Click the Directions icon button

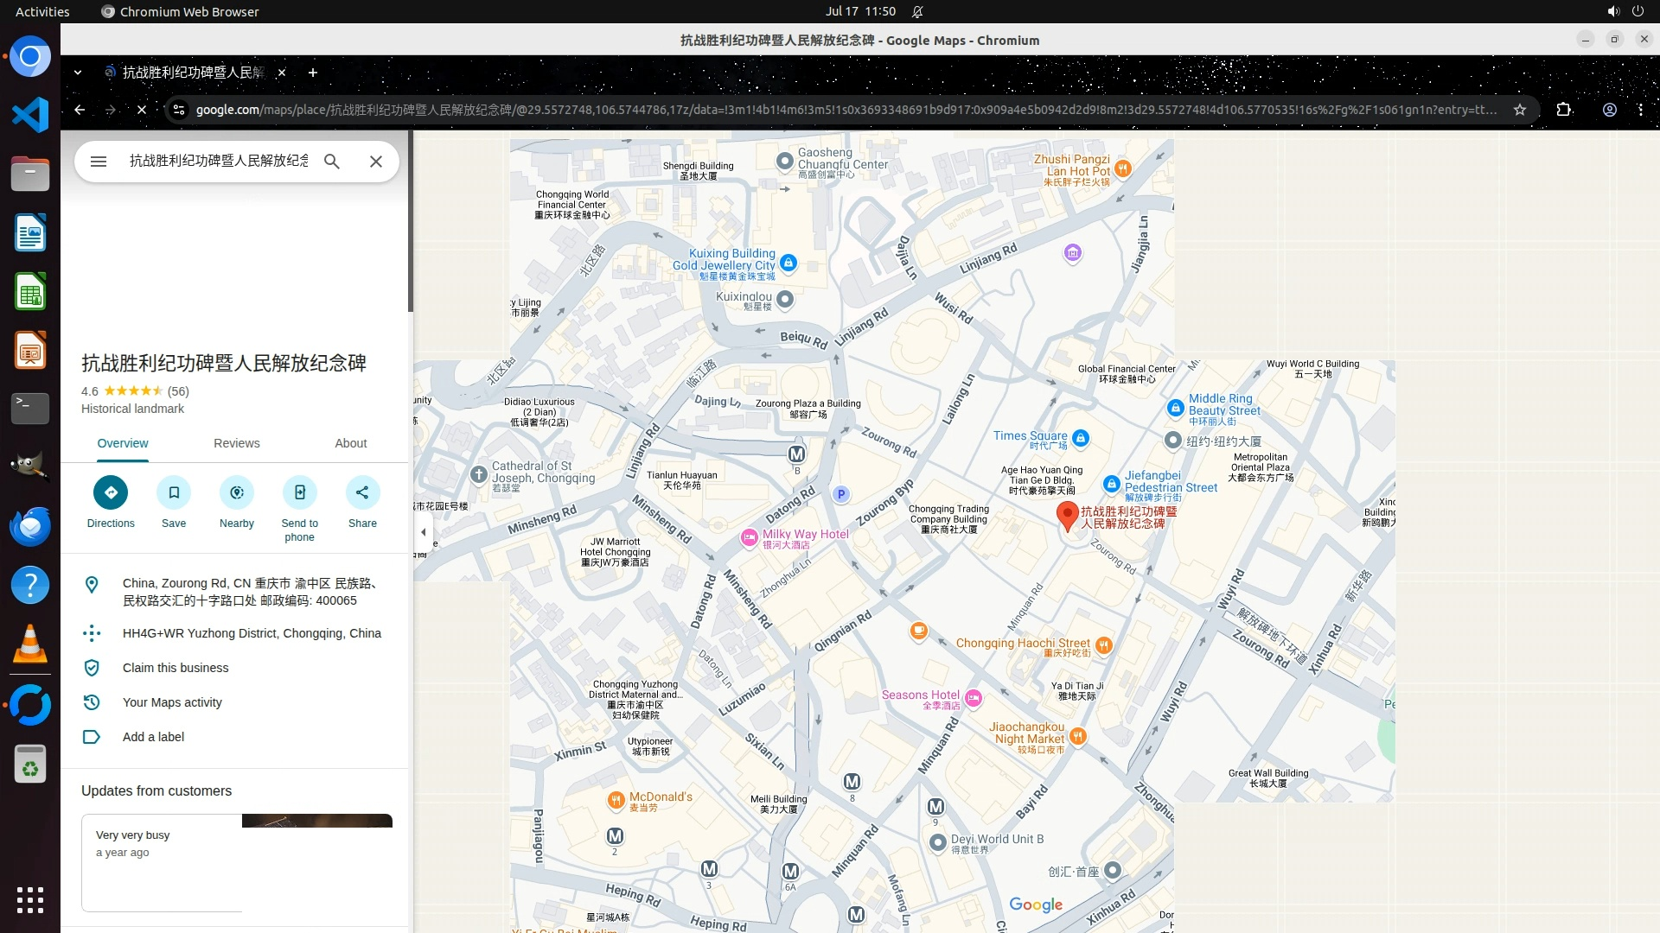[111, 492]
